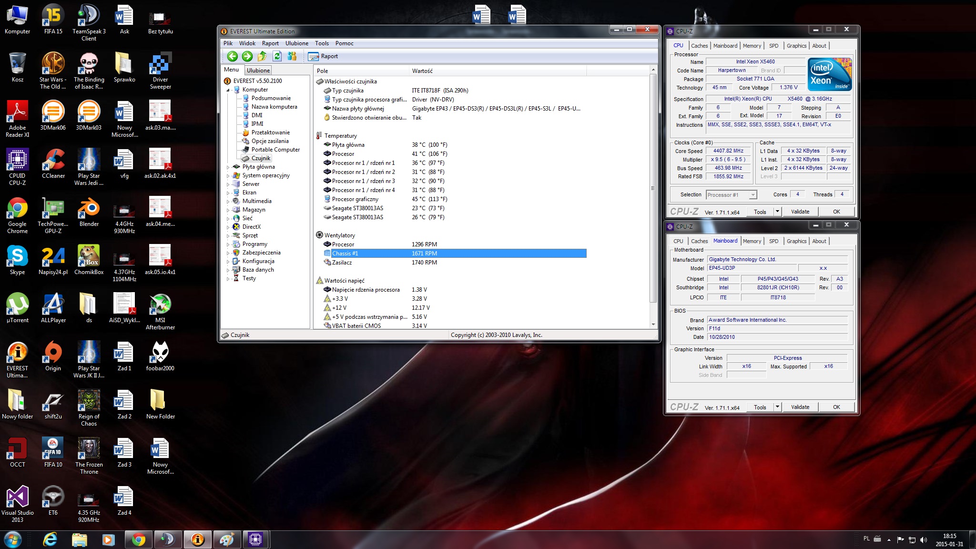Collapse the Komputer tree node
The width and height of the screenshot is (976, 549).
228,90
